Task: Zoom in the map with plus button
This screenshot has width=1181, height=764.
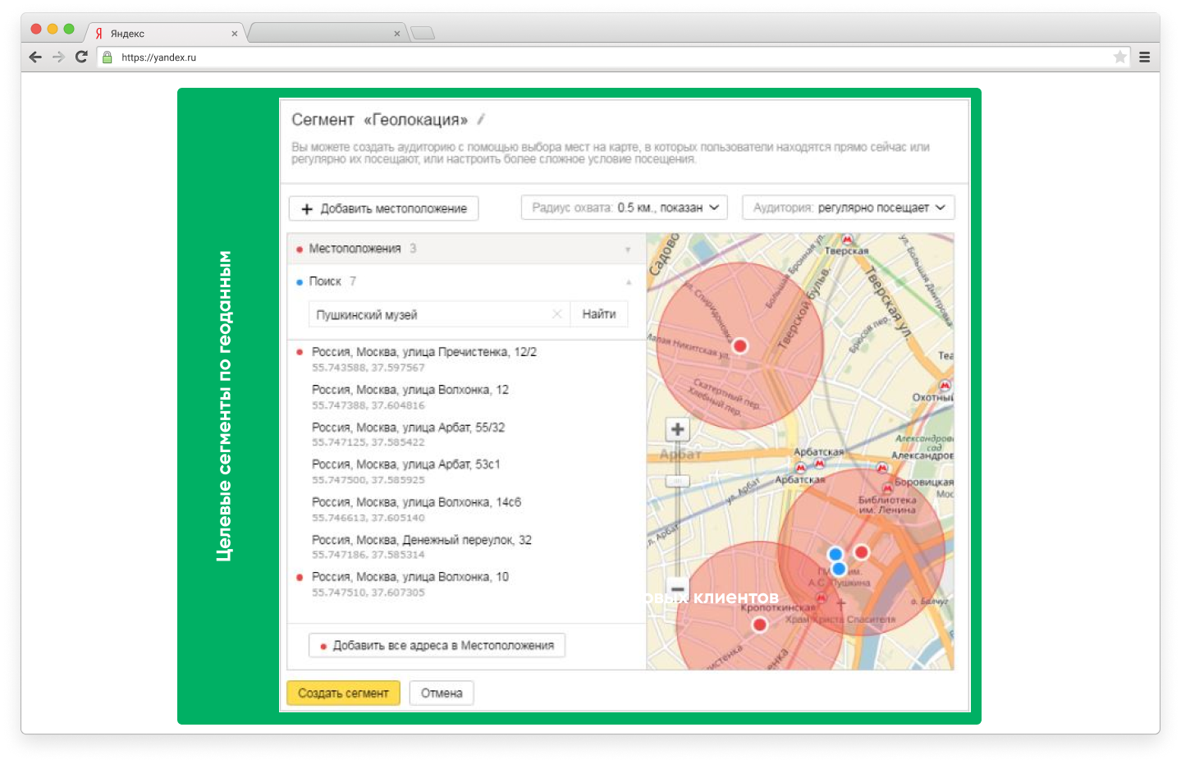Action: pyautogui.click(x=677, y=429)
